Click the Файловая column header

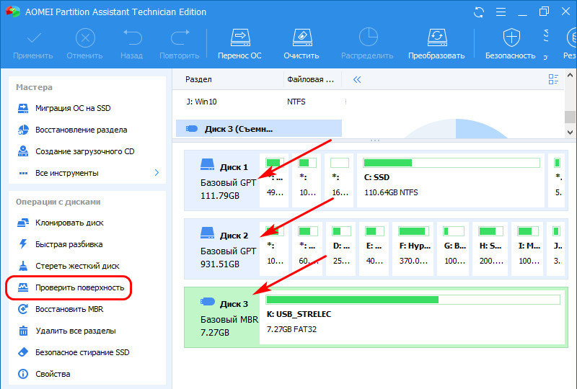pyautogui.click(x=310, y=79)
